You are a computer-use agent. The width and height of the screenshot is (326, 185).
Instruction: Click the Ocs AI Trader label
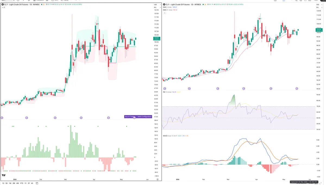(130, 116)
